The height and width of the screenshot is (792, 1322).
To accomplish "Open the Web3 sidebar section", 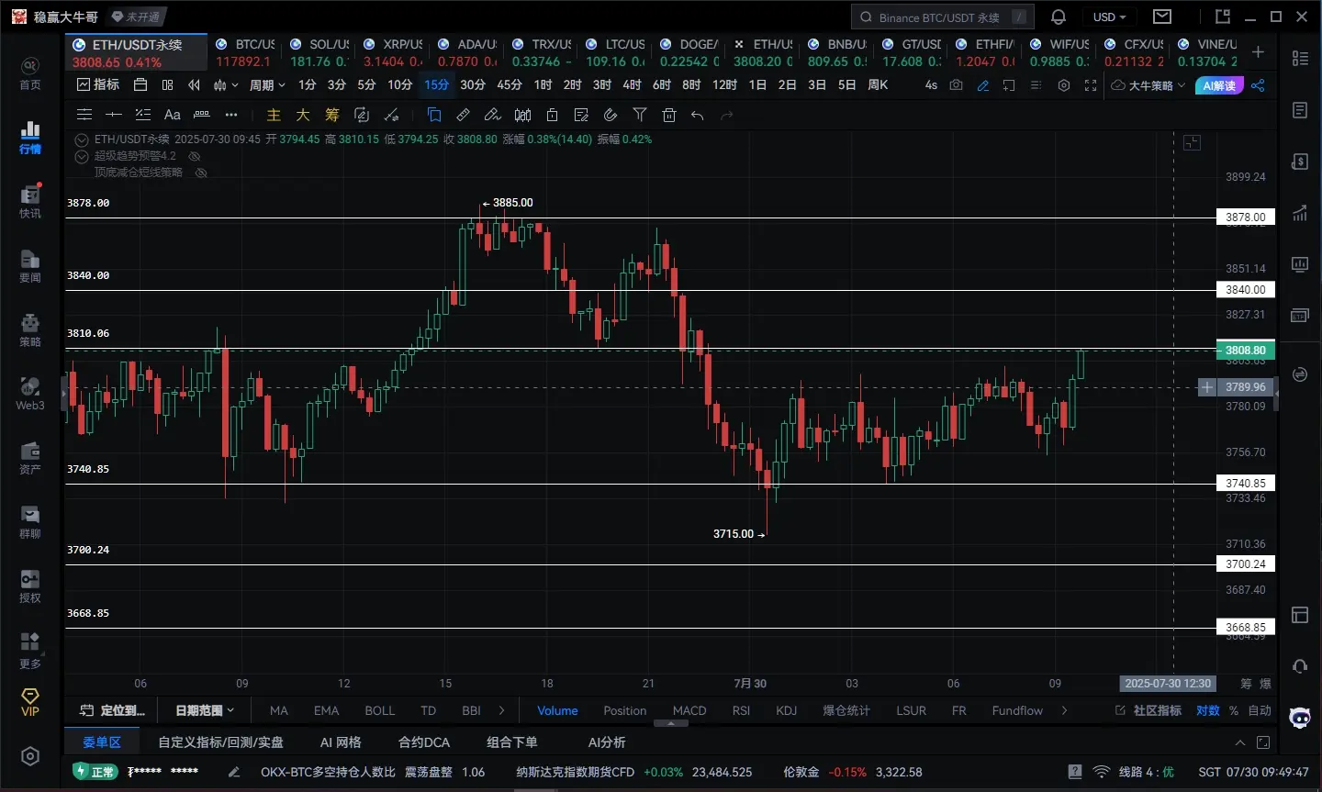I will click(x=30, y=394).
